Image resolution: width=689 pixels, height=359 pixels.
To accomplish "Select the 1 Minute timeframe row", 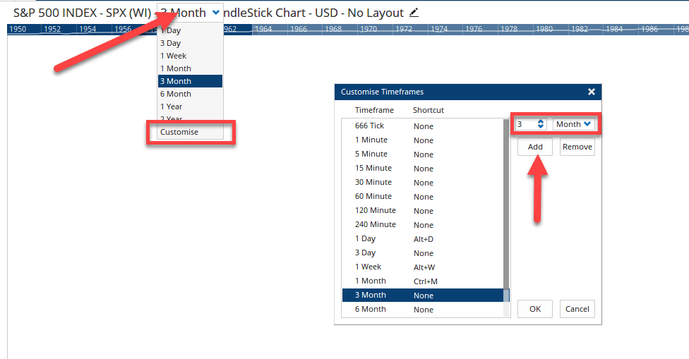I will coord(422,140).
